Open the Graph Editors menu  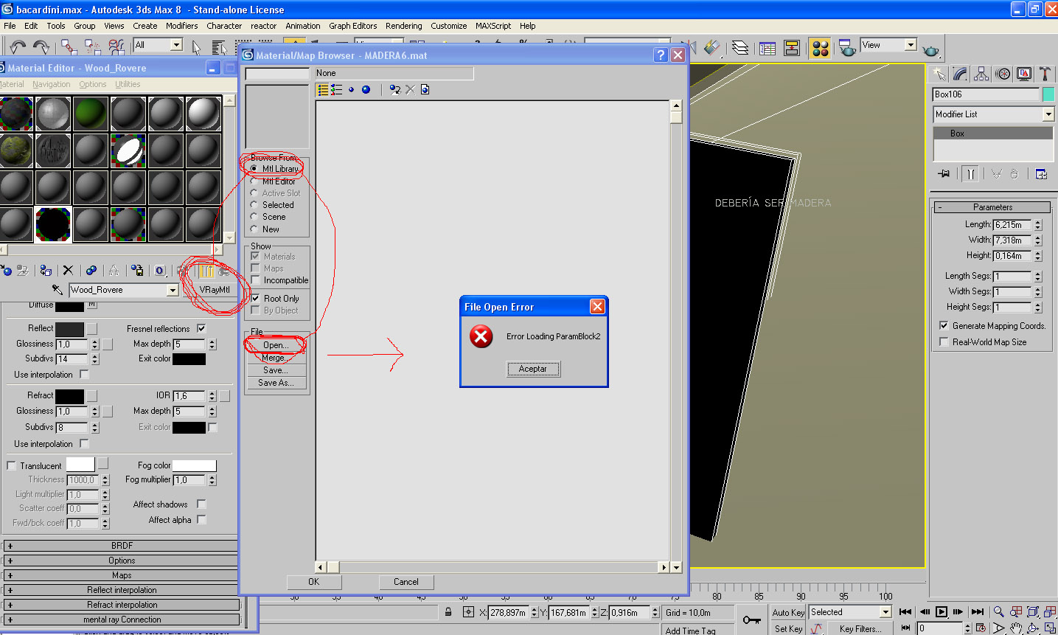tap(353, 26)
